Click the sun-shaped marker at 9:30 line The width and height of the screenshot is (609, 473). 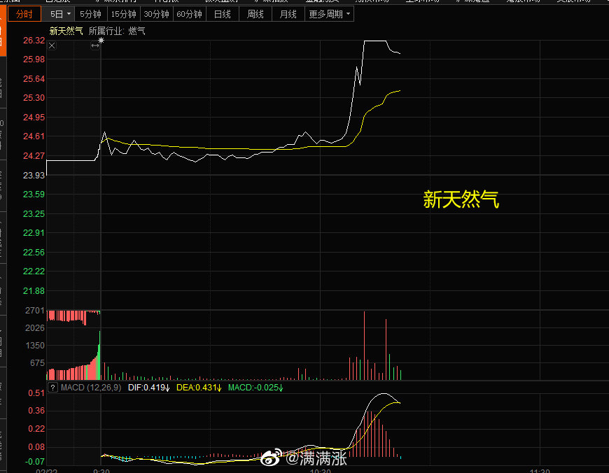click(101, 41)
